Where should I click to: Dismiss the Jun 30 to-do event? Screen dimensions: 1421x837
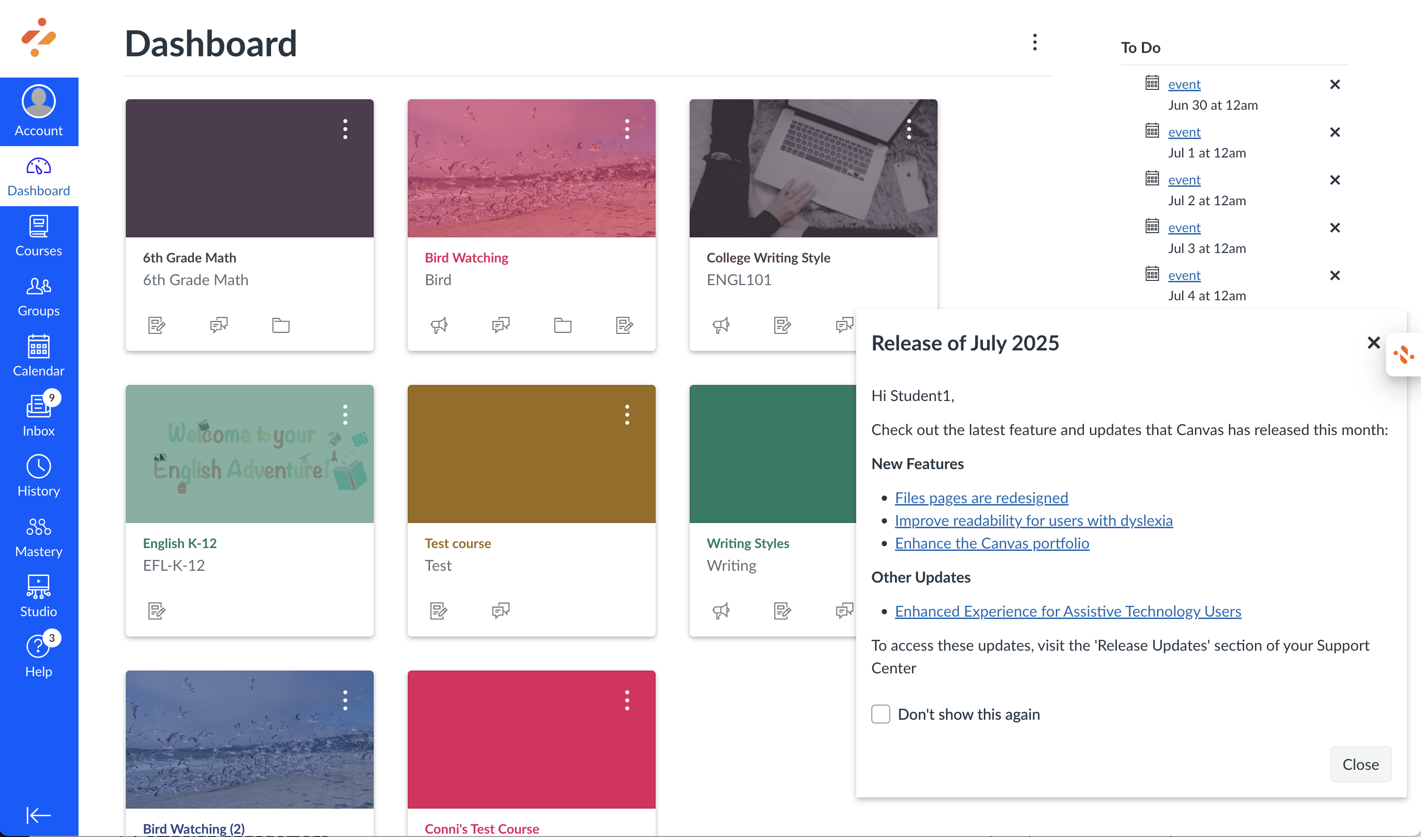click(1334, 85)
